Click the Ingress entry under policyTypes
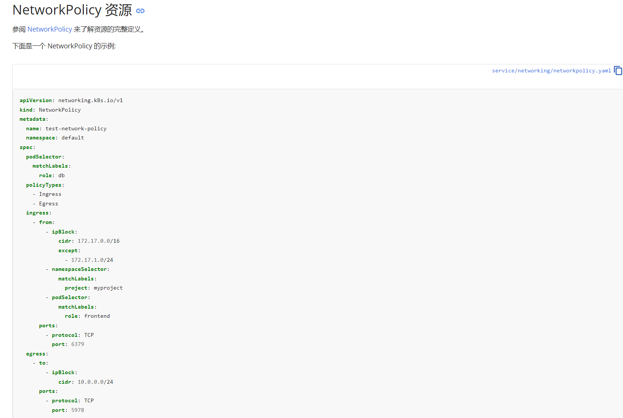Viewport: 623px width, 418px height. coord(50,194)
